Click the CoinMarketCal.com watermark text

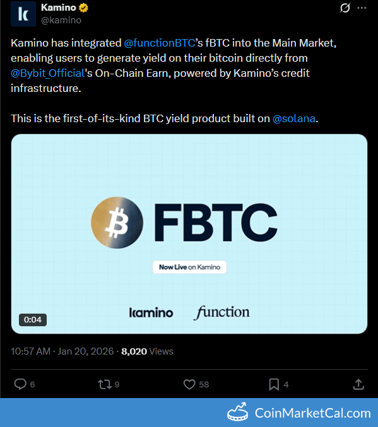pos(313,413)
